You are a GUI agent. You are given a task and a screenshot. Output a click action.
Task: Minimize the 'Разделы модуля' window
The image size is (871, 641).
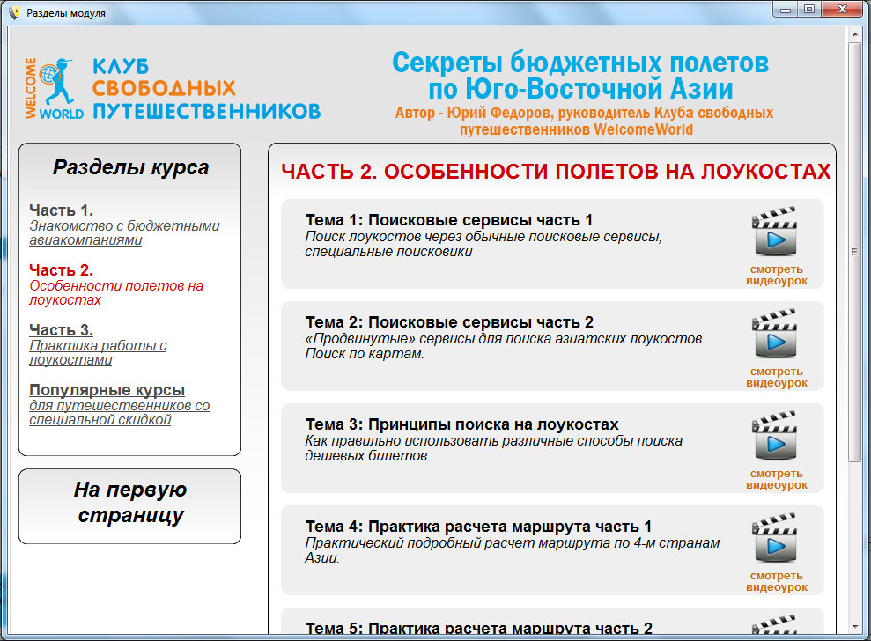coord(786,9)
